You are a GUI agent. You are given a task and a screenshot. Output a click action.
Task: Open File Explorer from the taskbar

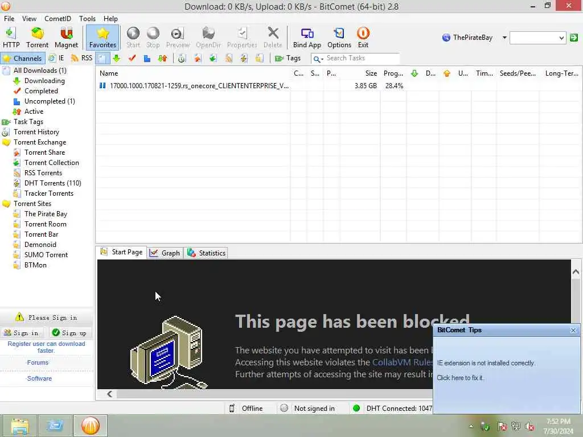tap(20, 426)
